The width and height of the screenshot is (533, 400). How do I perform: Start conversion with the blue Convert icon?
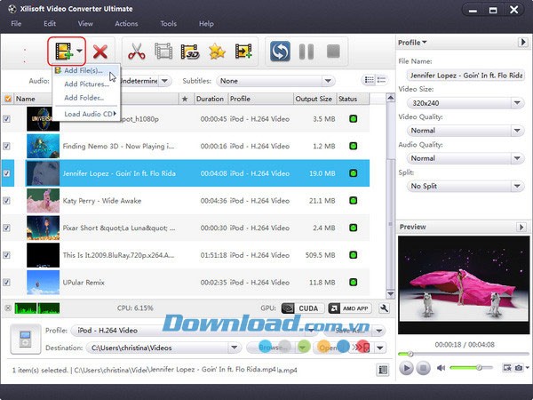(280, 52)
